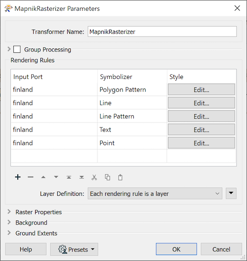Screen dimensions: 247x261
Task: Select the Line Pattern symbolizer cell
Action: pyautogui.click(x=132, y=116)
